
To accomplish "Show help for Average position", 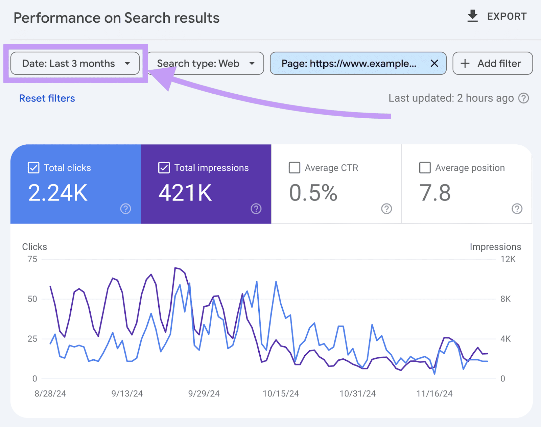I will click(x=517, y=209).
